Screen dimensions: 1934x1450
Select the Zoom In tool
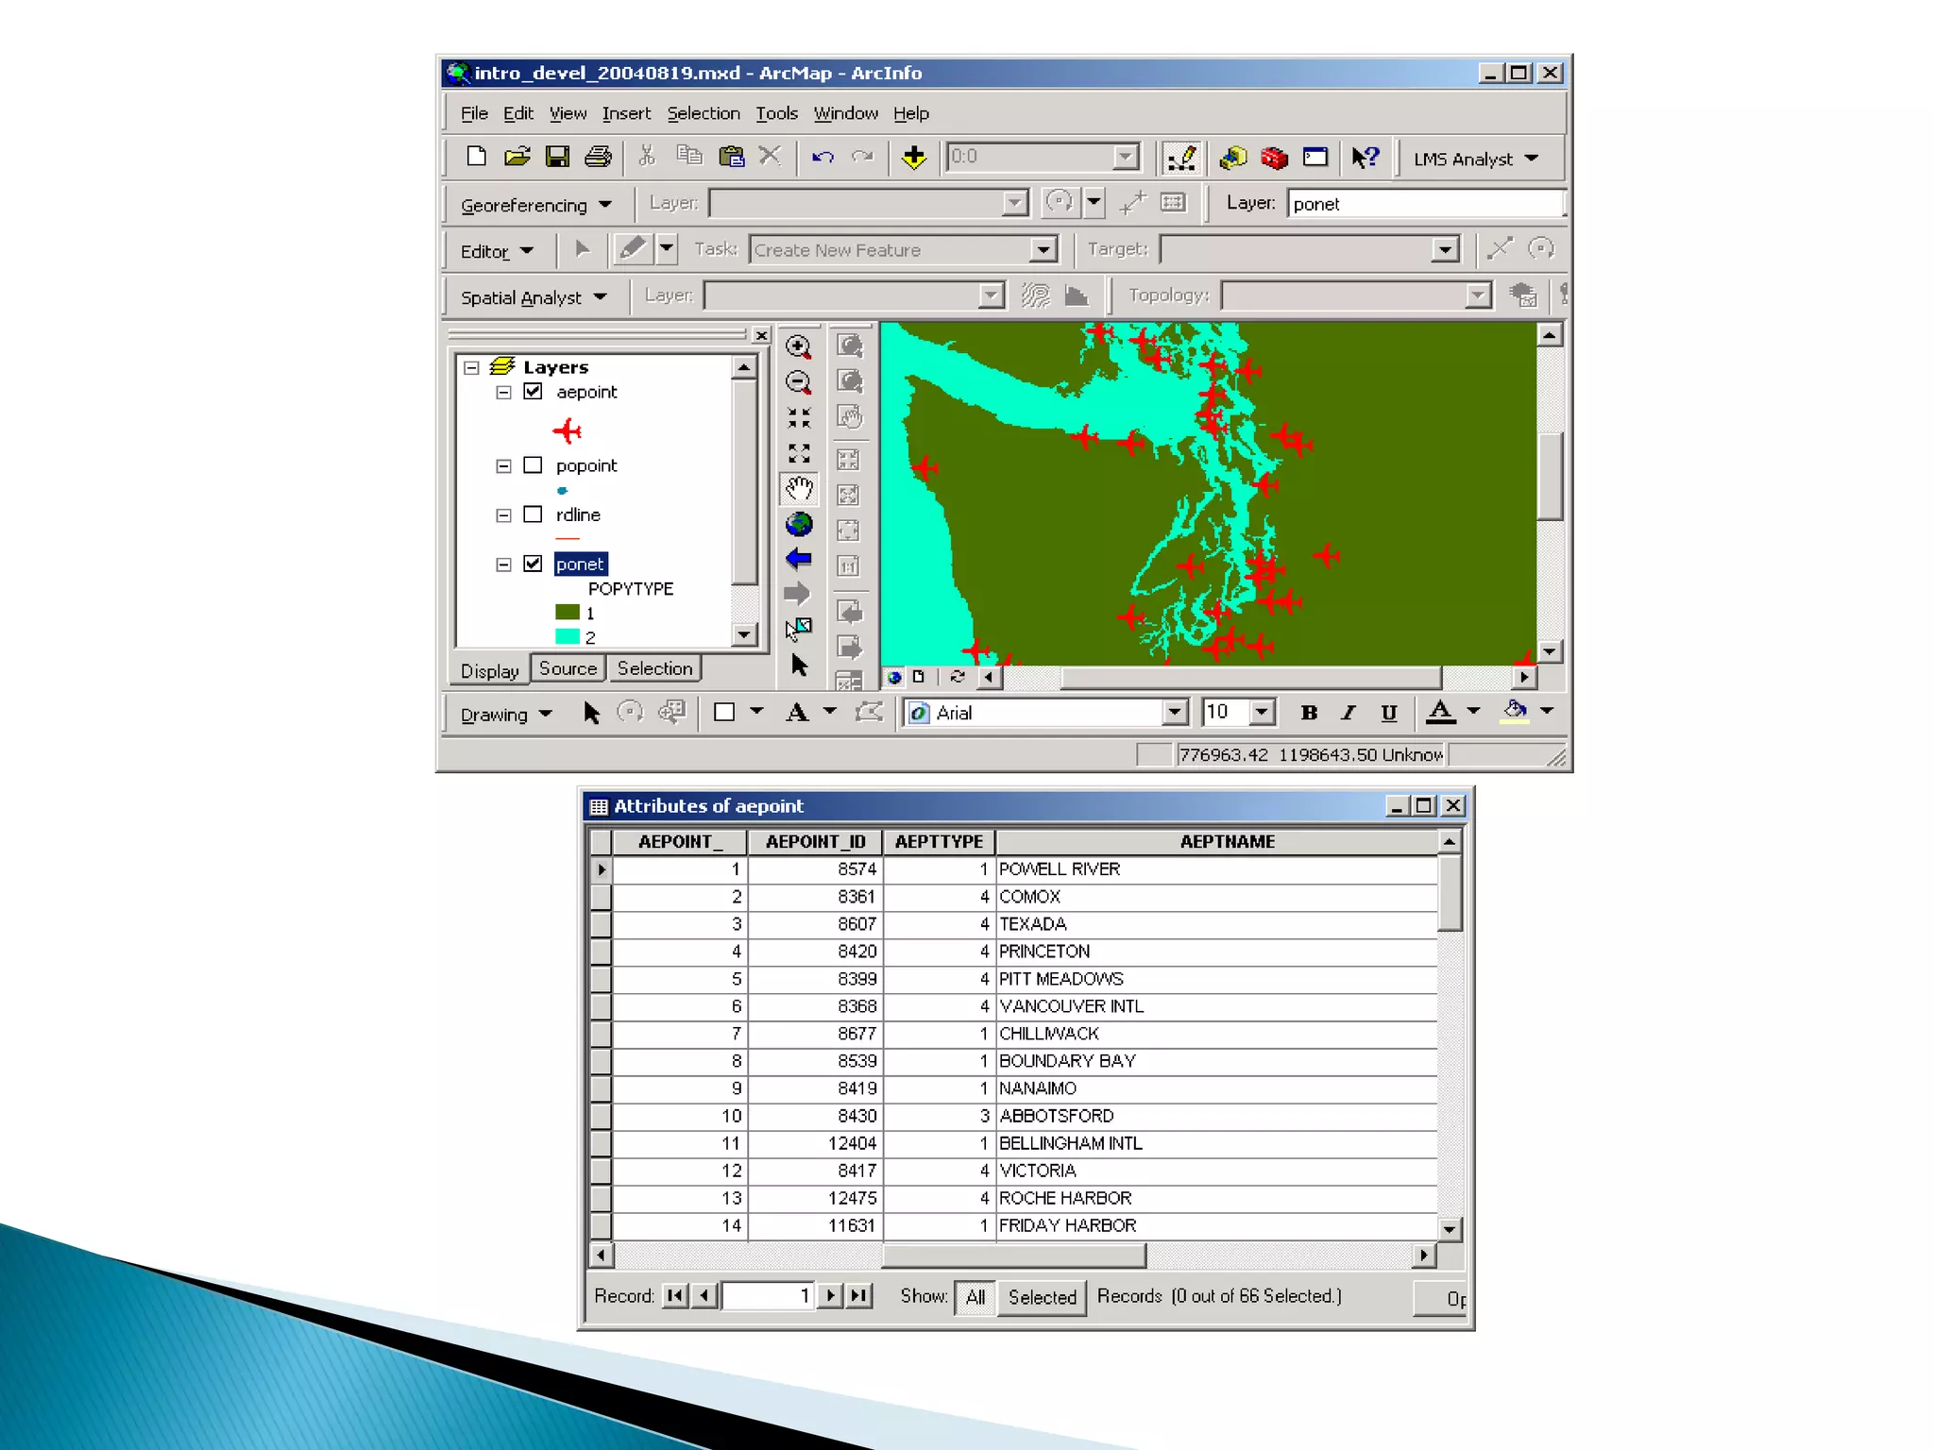coord(798,347)
